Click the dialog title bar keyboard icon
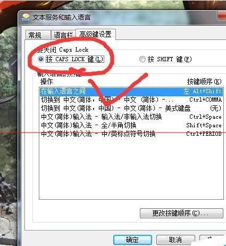226x246 pixels. [x=26, y=17]
